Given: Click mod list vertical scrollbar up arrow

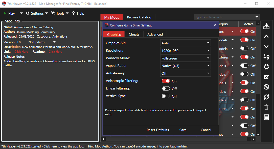Looking at the screenshot, I should [258, 23].
